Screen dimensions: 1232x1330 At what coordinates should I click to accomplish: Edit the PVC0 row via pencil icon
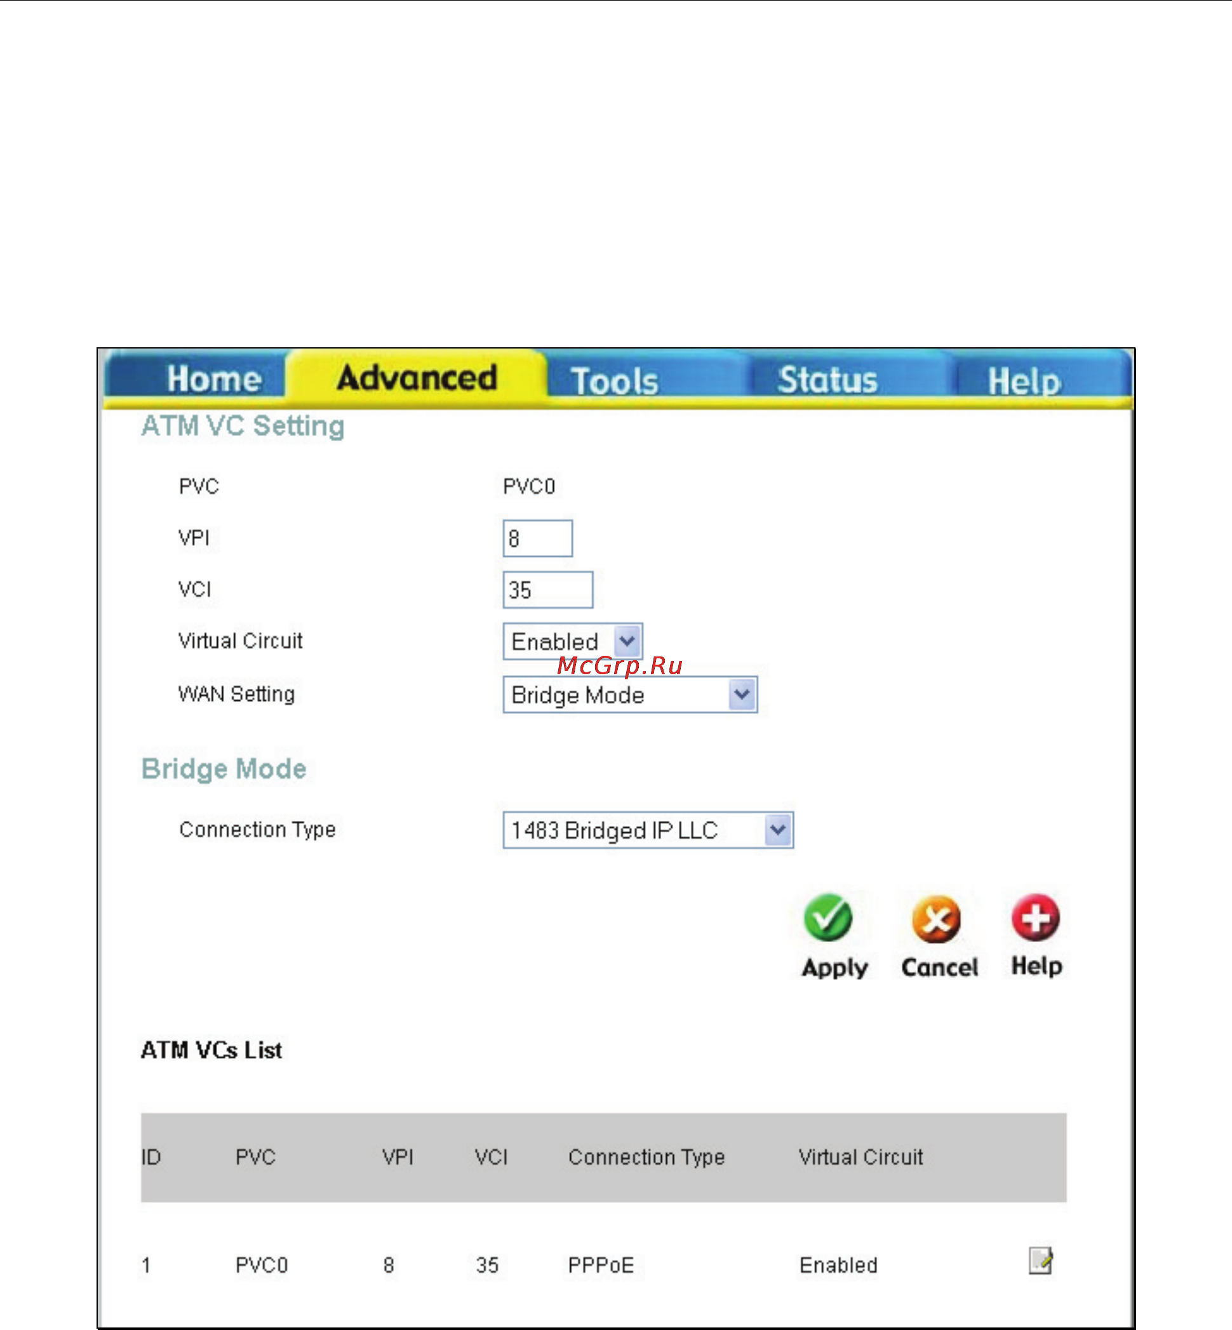pyautogui.click(x=1040, y=1261)
